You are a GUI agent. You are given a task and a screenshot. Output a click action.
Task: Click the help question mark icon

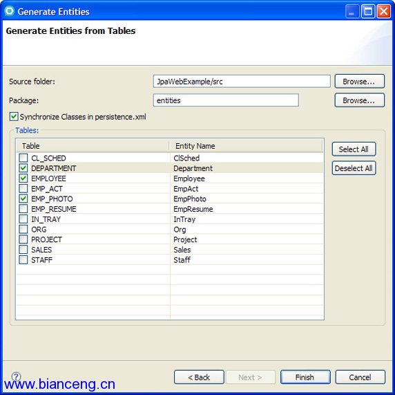pyautogui.click(x=16, y=376)
